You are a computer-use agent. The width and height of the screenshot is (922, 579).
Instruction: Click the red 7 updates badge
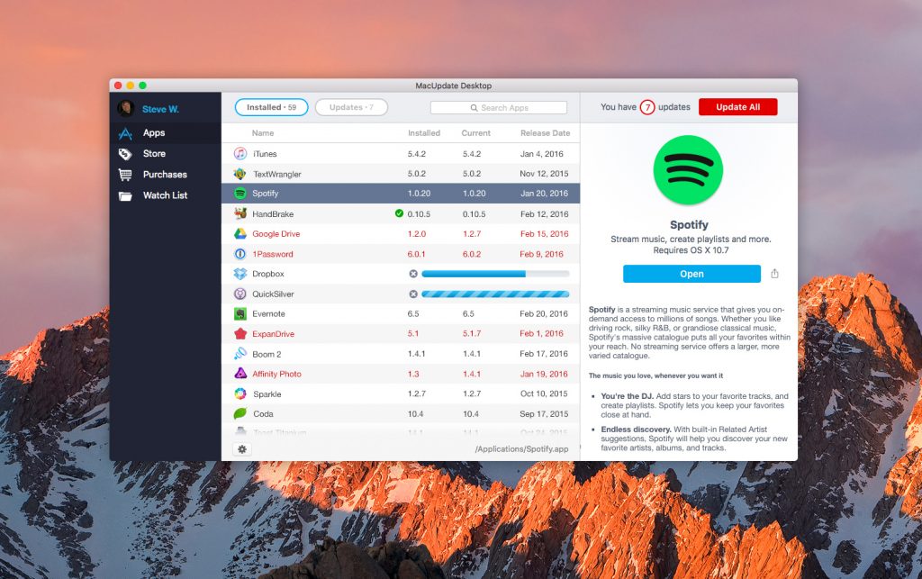pos(647,107)
